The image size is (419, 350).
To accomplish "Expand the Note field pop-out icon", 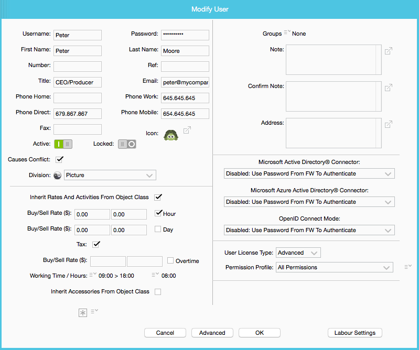I will coord(389,51).
